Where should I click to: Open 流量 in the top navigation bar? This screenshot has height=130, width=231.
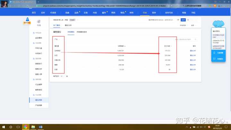(67, 13)
